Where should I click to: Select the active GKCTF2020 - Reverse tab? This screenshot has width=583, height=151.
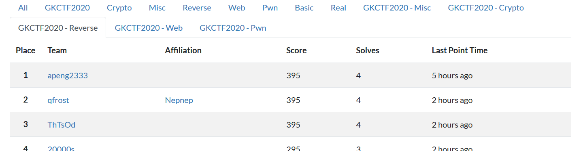(58, 28)
